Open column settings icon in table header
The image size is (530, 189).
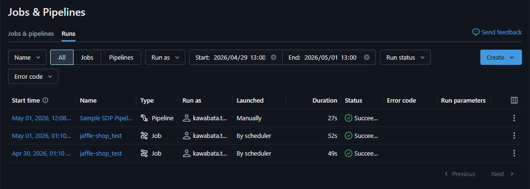pyautogui.click(x=514, y=100)
